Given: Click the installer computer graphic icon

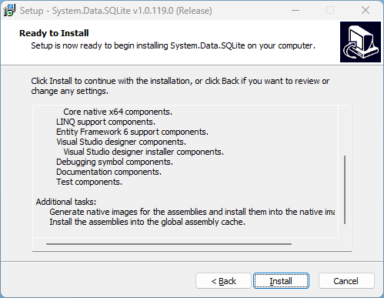Looking at the screenshot, I should (x=360, y=42).
